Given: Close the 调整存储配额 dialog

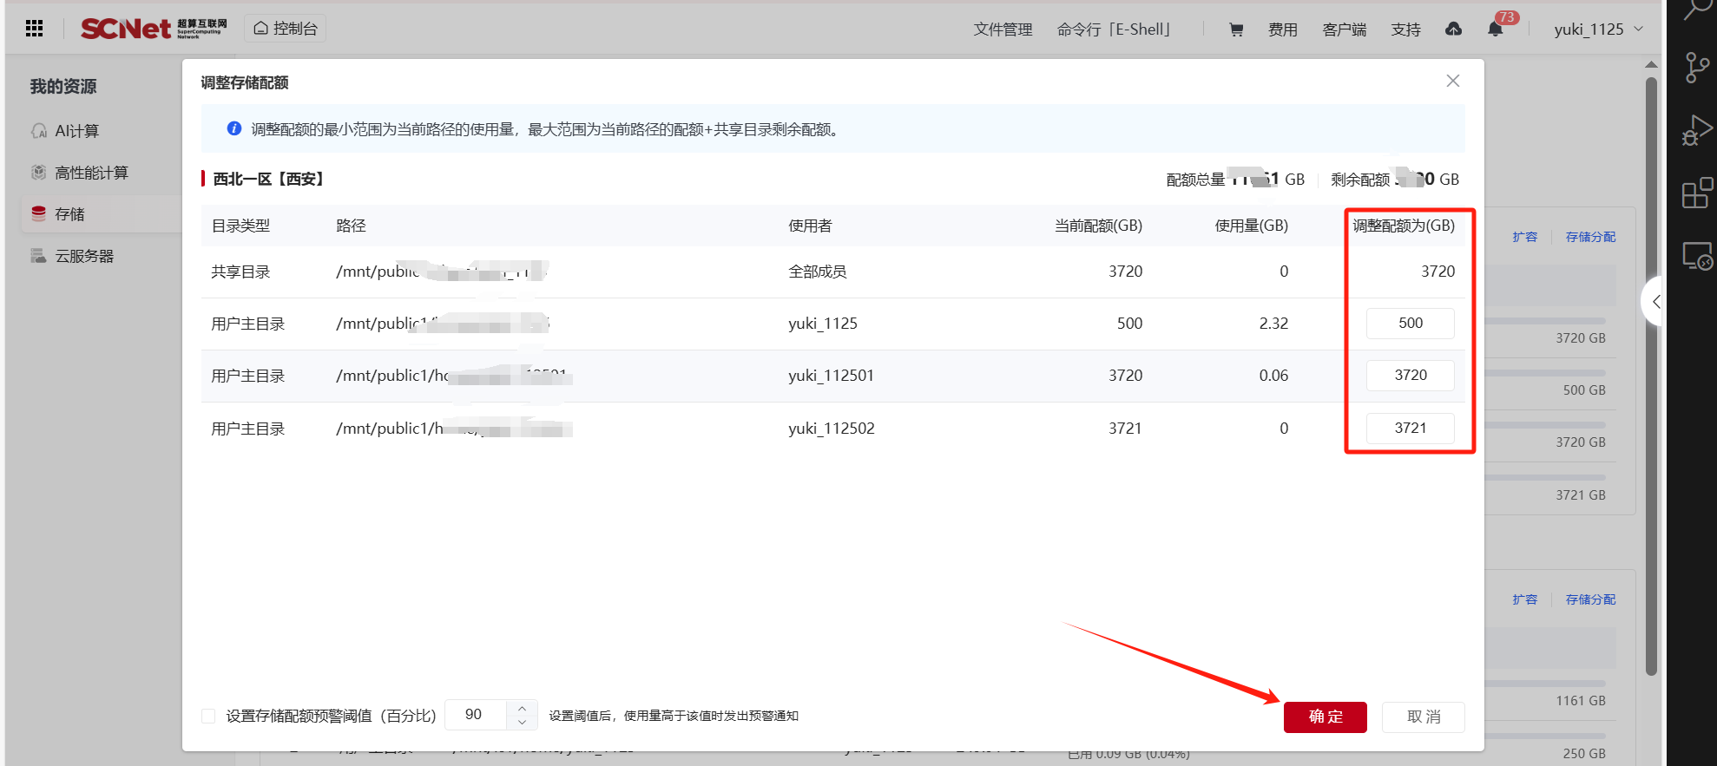Looking at the screenshot, I should point(1452,81).
